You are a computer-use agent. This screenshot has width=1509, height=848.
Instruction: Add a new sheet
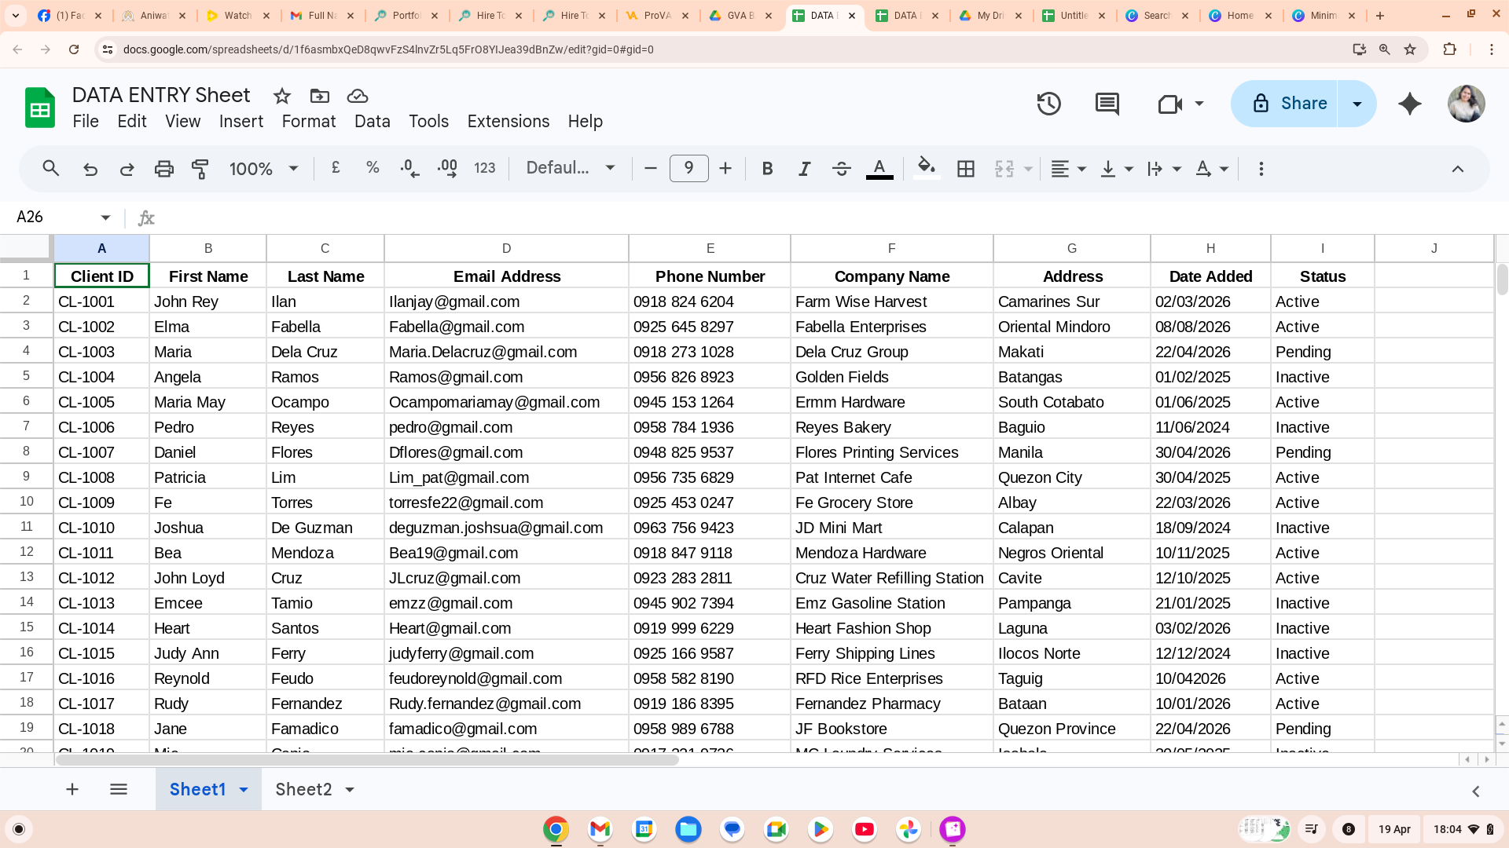pos(72,789)
